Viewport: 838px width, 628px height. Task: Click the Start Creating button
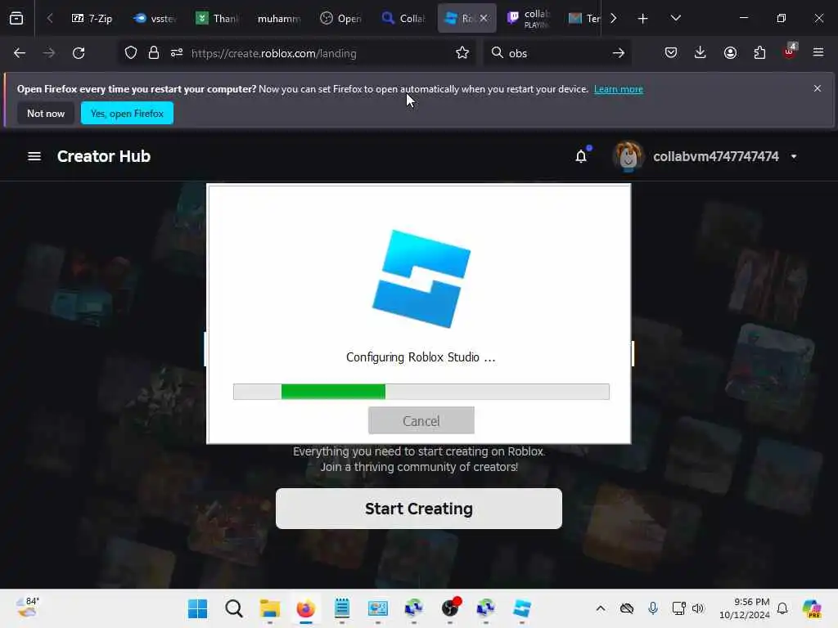[419, 509]
